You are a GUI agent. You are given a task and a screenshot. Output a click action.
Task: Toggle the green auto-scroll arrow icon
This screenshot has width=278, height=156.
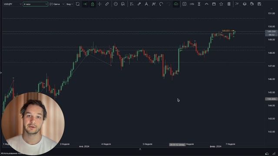click(85, 4)
